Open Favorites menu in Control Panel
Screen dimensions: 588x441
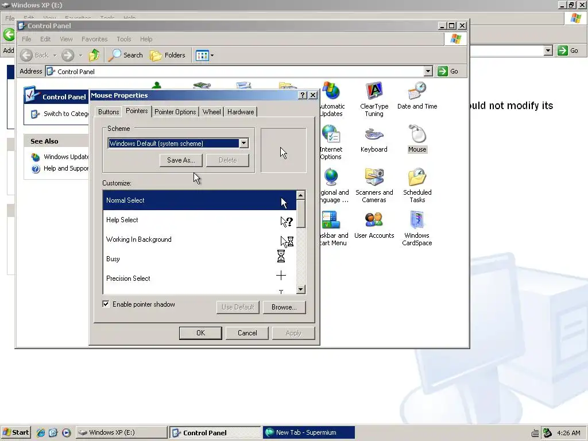click(95, 39)
